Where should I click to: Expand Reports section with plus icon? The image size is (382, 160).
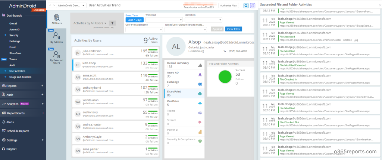pos(43,86)
